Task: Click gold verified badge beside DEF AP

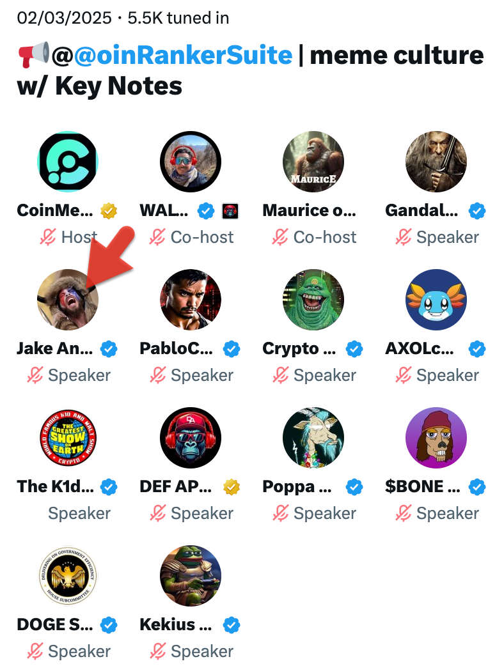Action: tap(232, 487)
